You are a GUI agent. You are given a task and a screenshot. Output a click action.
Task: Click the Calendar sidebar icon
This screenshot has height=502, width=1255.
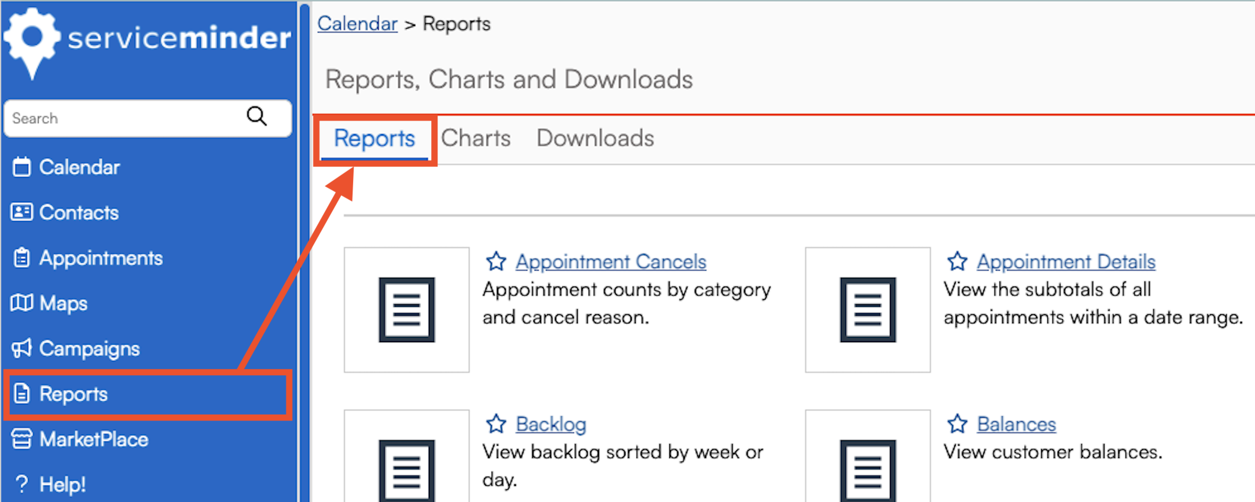pos(22,167)
